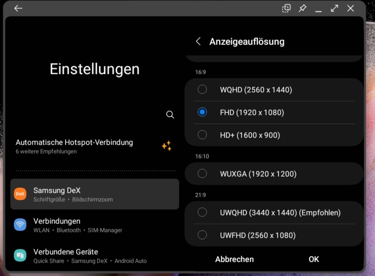375x276 pixels.
Task: Go back from Anzeigeauflösung via chevron
Action: 198,41
